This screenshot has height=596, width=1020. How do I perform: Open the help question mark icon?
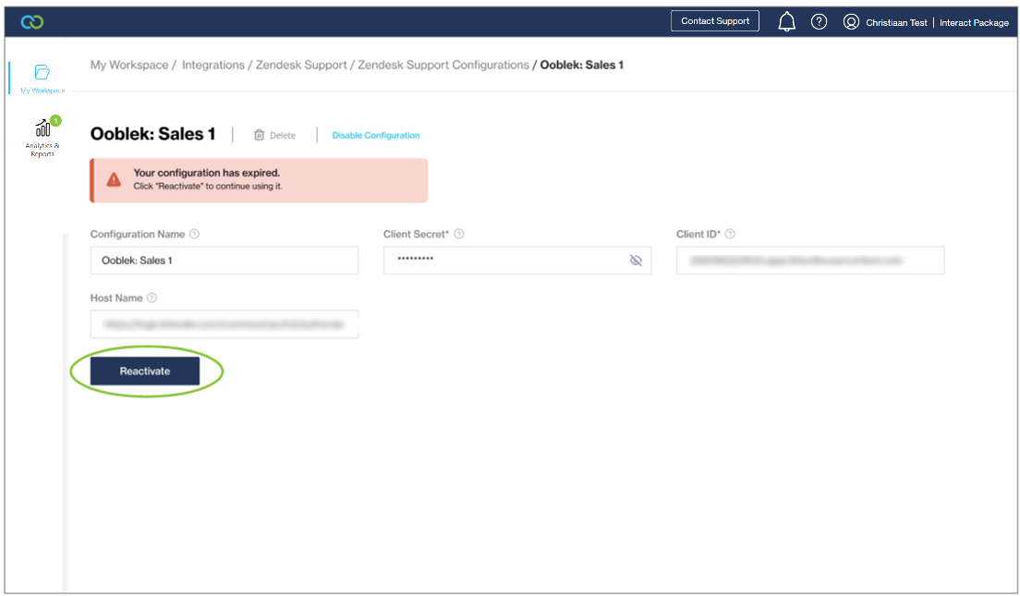pos(819,21)
